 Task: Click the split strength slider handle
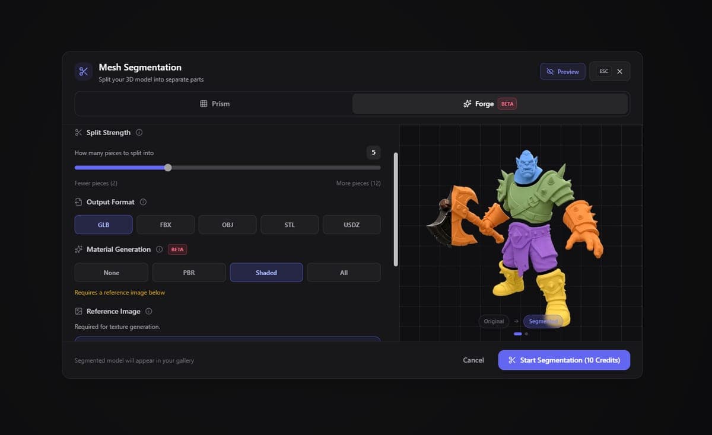[x=168, y=168]
